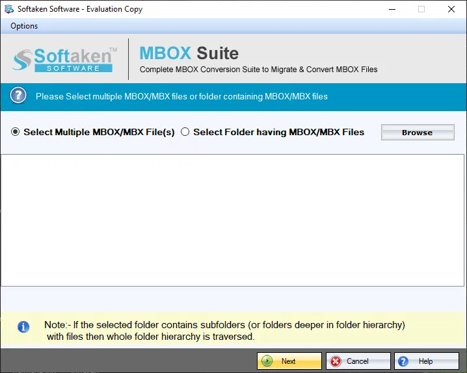The height and width of the screenshot is (373, 467).
Task: Click the 'Please Select multiple MBOX/MBX files' instruction
Action: click(x=181, y=96)
